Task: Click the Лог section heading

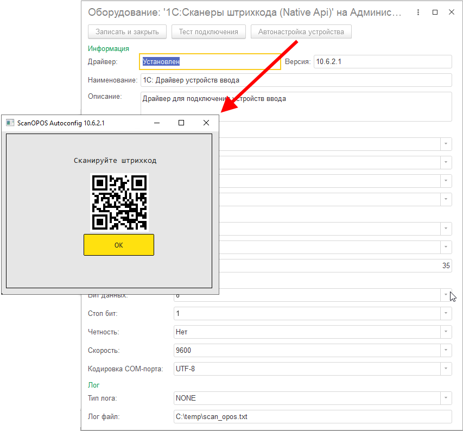Action: click(93, 385)
